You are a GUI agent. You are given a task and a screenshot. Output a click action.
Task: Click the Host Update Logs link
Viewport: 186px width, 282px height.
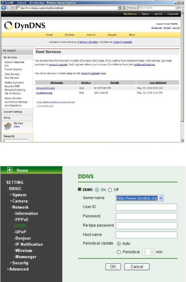[x=45, y=106]
